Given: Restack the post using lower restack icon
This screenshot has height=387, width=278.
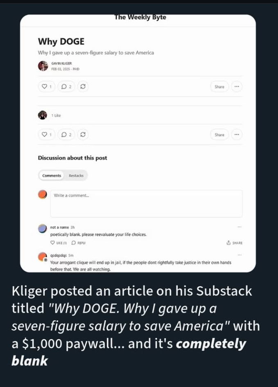Looking at the screenshot, I should [x=83, y=134].
